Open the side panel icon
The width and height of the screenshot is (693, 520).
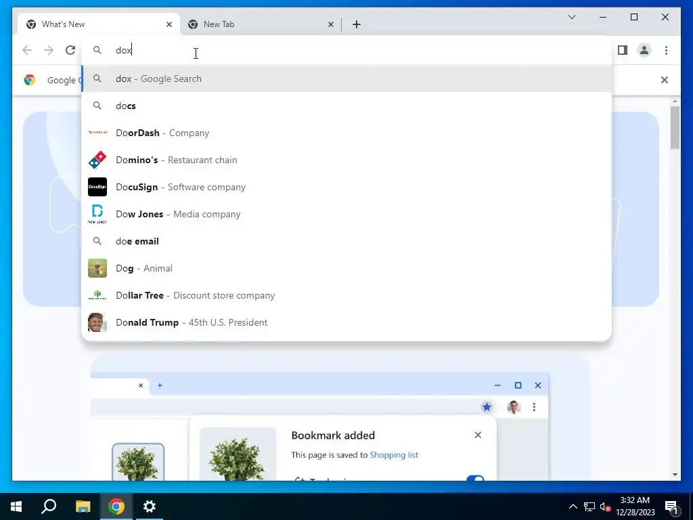click(x=623, y=50)
